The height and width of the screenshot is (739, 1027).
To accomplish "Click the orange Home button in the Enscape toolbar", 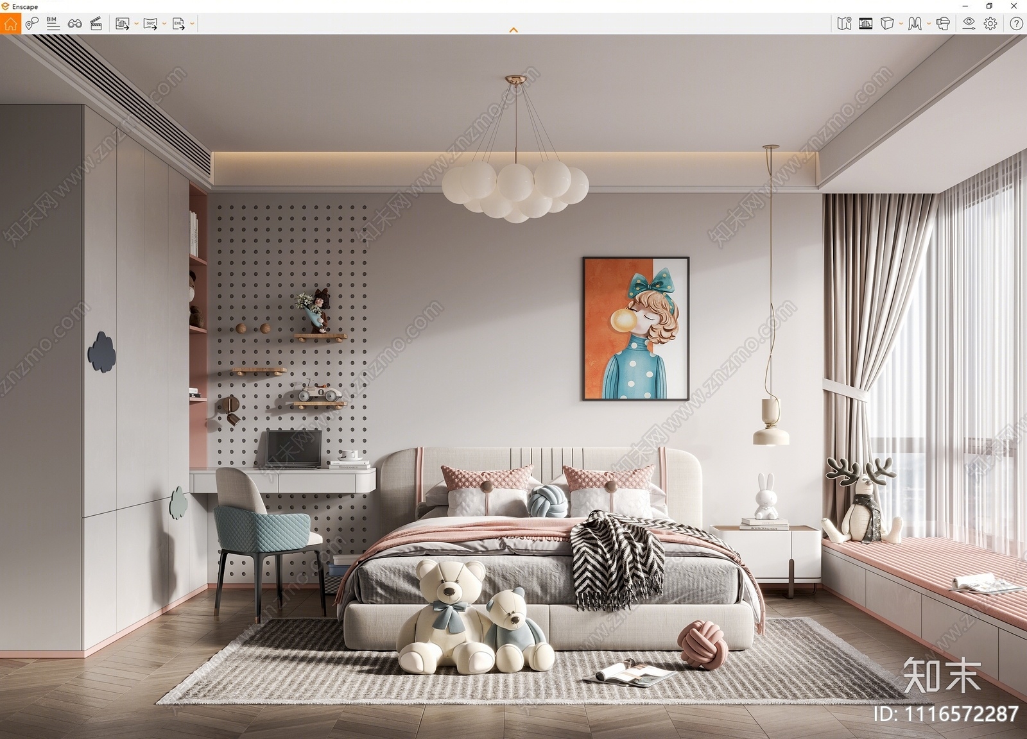I will click(10, 24).
